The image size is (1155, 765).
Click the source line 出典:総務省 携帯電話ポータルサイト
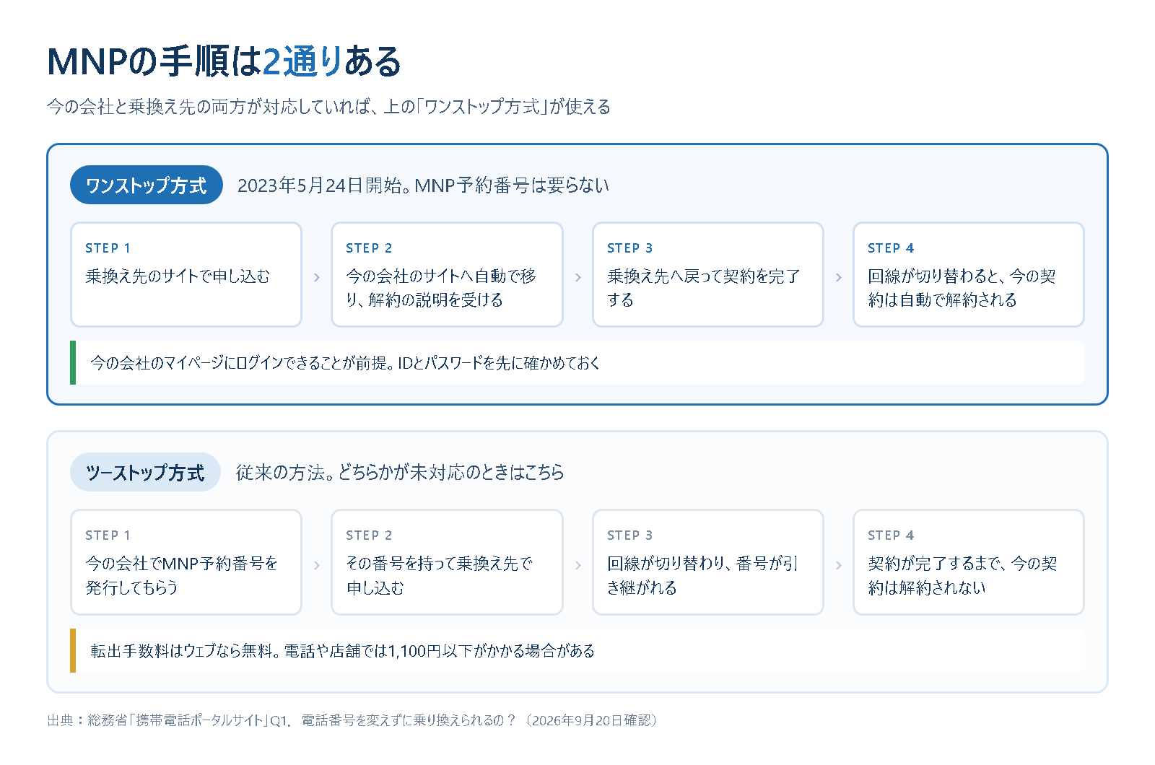point(352,720)
